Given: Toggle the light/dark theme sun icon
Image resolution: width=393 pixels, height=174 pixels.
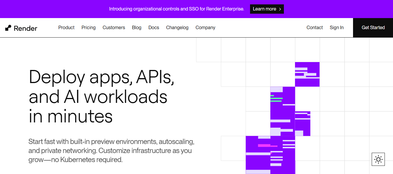Looking at the screenshot, I should [378, 159].
